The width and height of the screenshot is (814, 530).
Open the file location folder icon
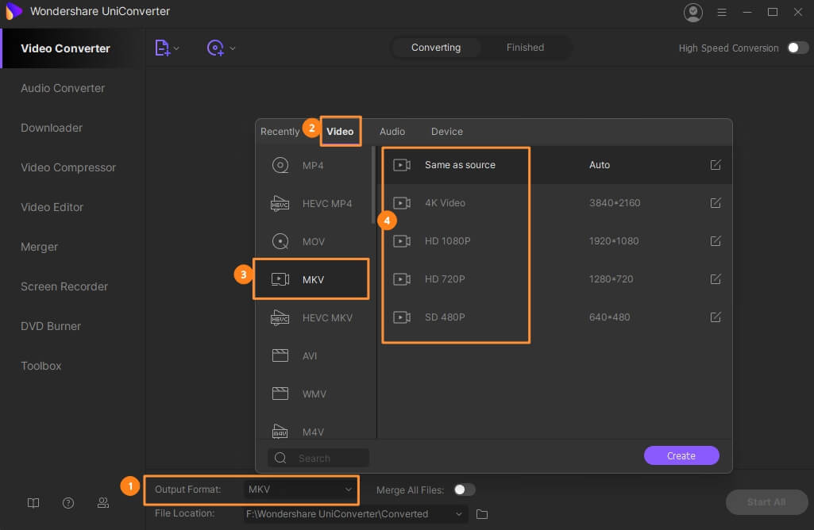482,514
